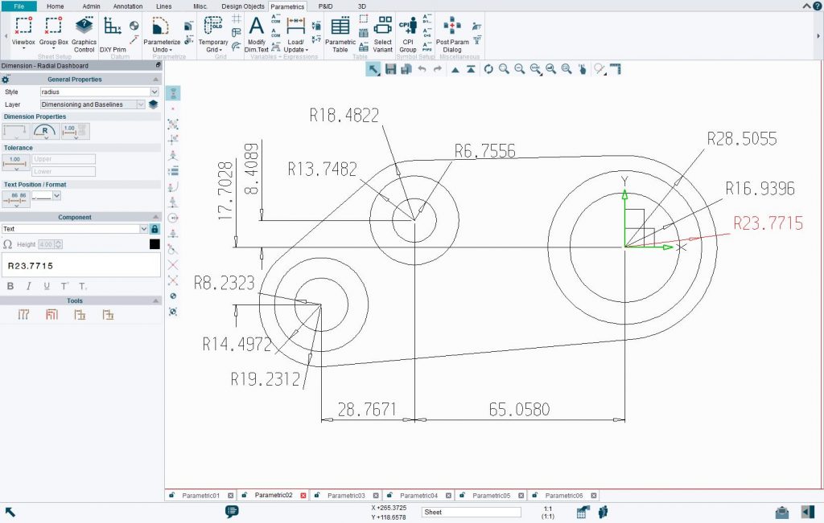The image size is (824, 523).
Task: Toggle bold formatting for dimension text
Action: click(10, 285)
